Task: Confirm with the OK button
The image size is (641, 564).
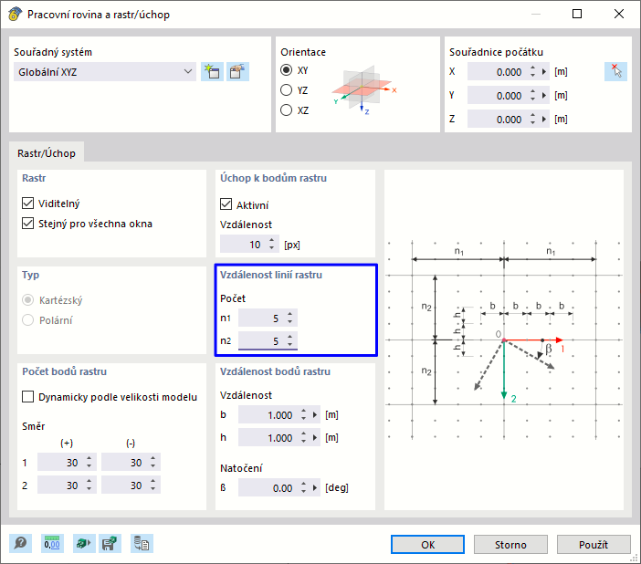Action: point(427,545)
